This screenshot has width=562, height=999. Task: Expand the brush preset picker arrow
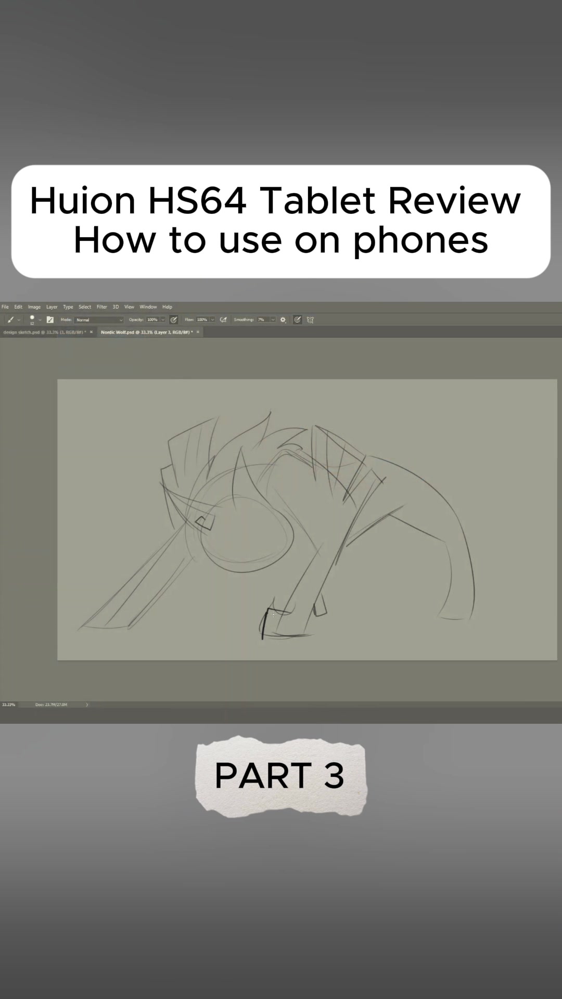point(40,320)
